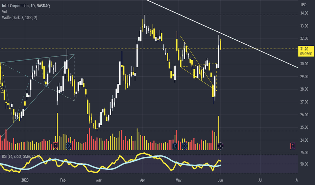Image resolution: width=315 pixels, height=185 pixels.
Task: Click the Jul label on time axis
Action: [x=260, y=180]
